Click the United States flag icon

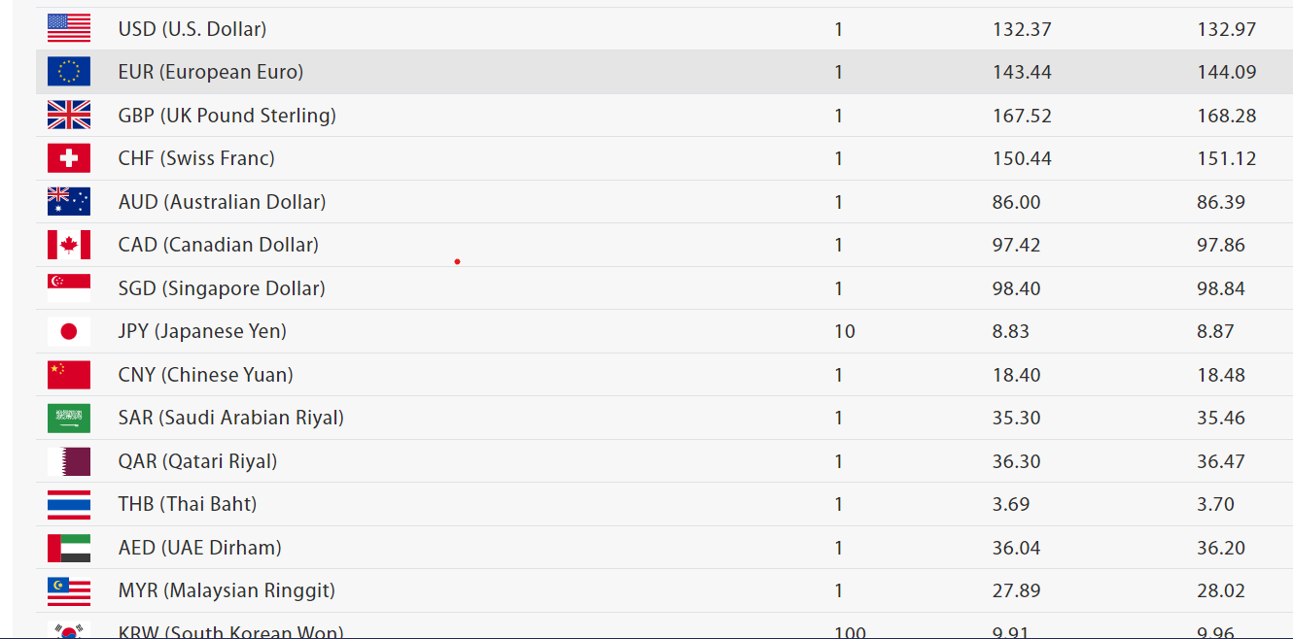pyautogui.click(x=69, y=29)
